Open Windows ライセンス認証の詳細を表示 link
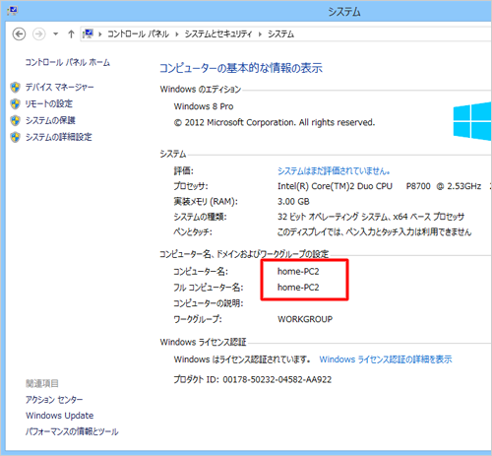 386,359
